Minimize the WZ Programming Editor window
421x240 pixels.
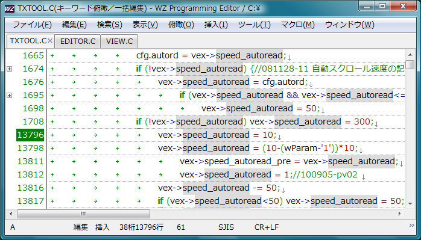pos(367,7)
